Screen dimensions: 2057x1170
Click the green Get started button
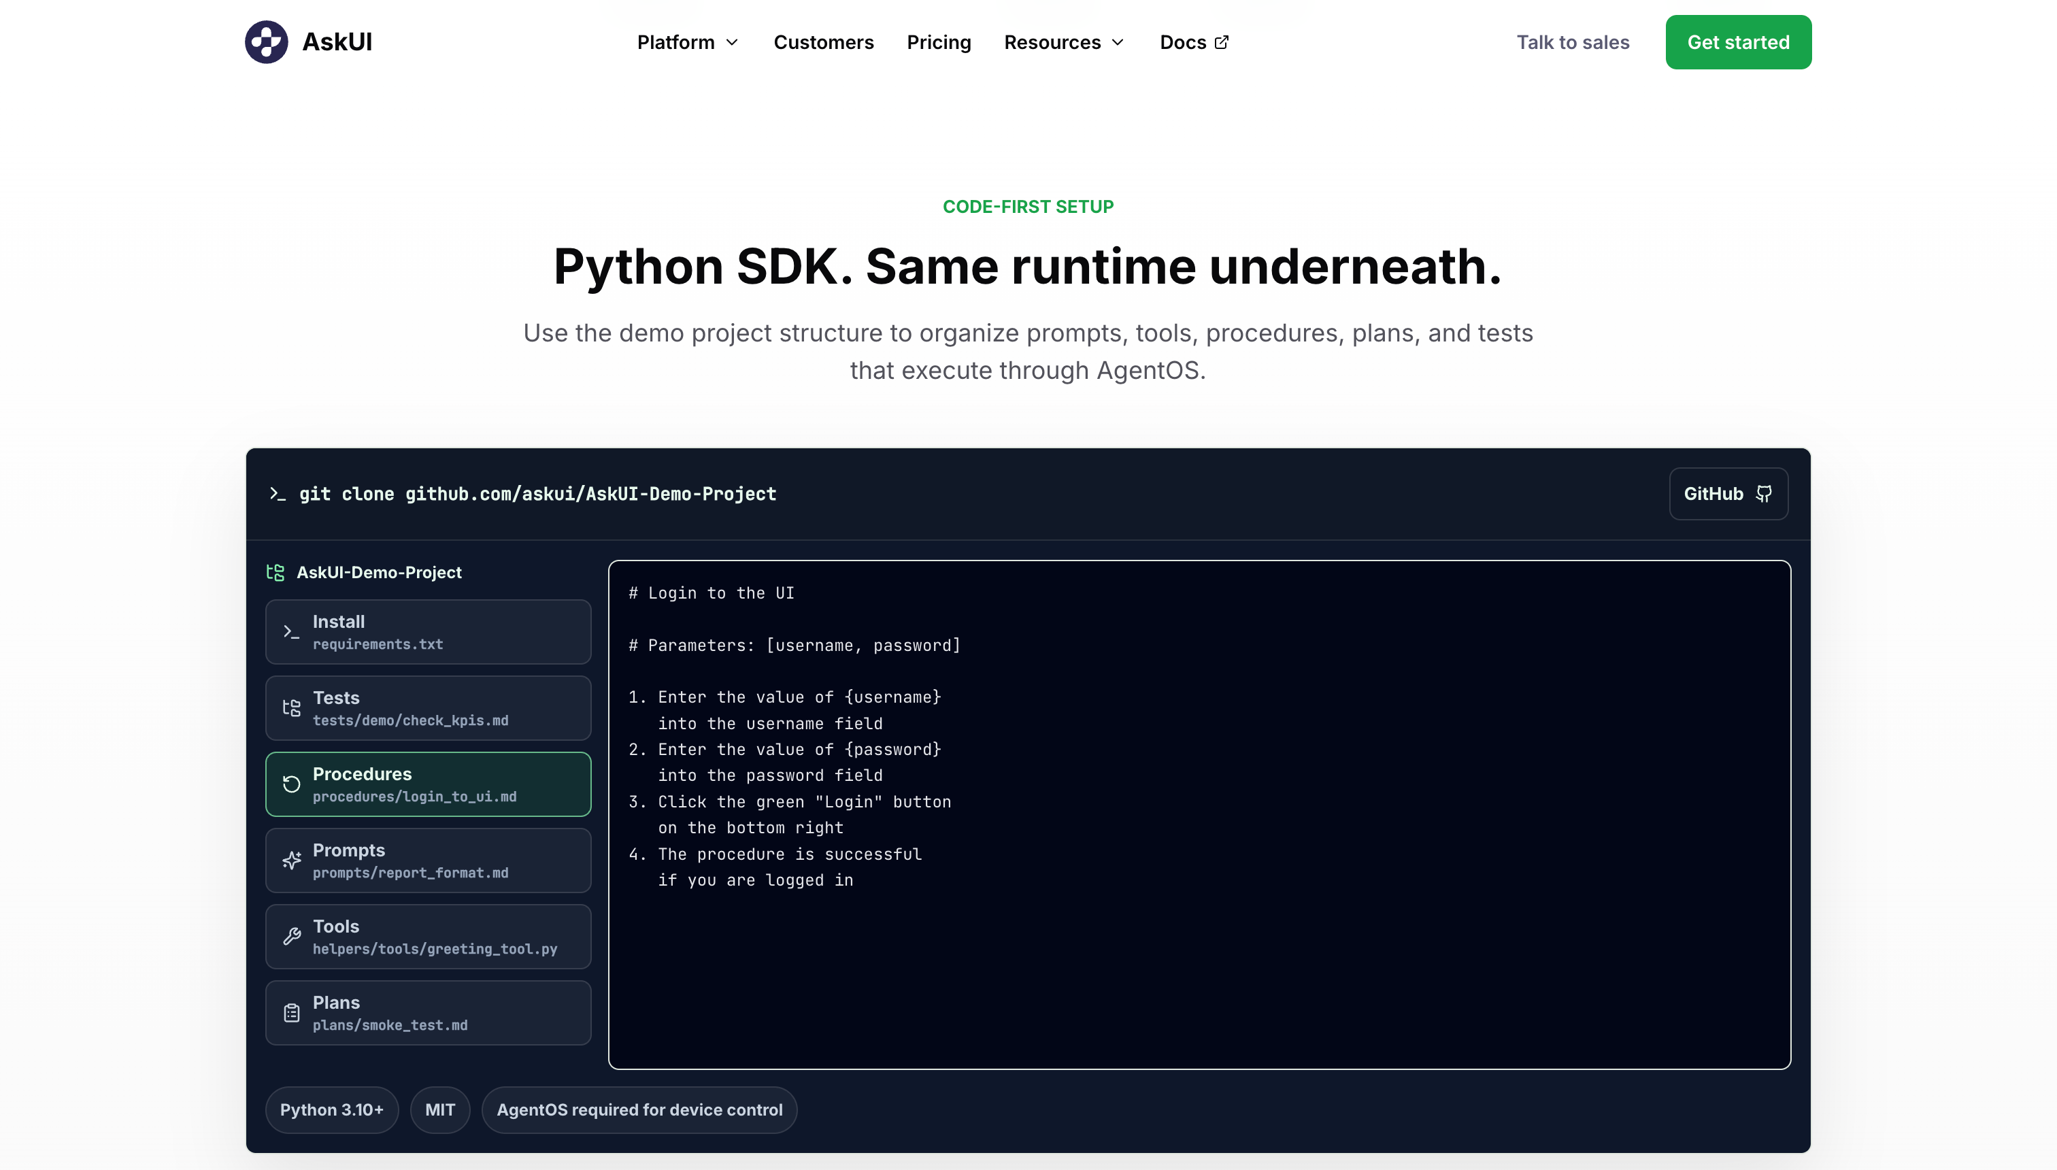[x=1738, y=41]
